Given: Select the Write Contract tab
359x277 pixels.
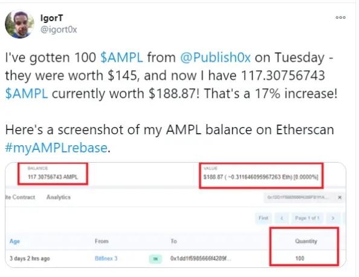Looking at the screenshot, I should click(20, 197).
